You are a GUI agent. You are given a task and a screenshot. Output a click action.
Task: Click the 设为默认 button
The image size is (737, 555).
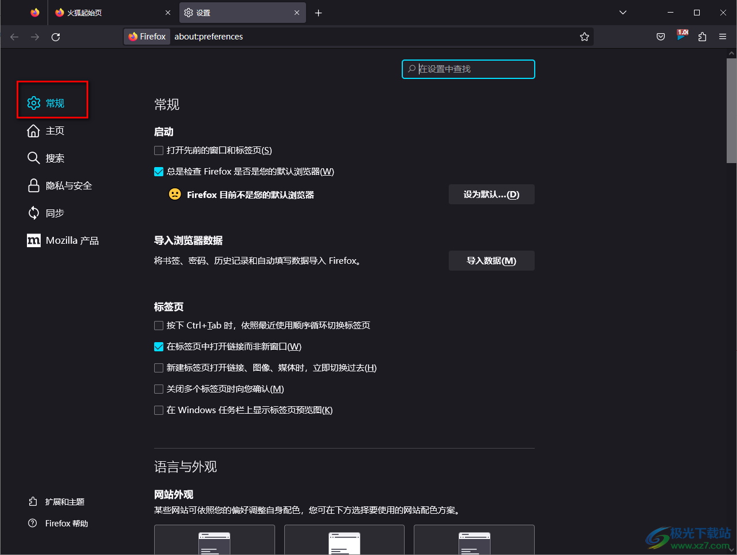491,195
